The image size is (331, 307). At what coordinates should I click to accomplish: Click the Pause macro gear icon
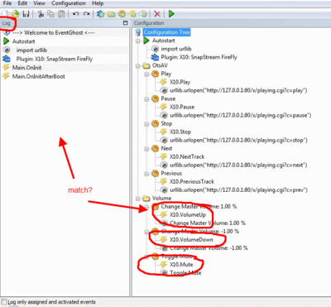pyautogui.click(x=155, y=98)
